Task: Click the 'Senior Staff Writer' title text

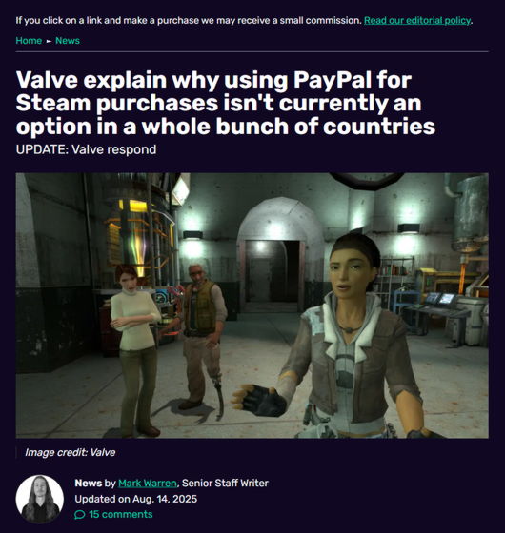Action: click(x=225, y=484)
